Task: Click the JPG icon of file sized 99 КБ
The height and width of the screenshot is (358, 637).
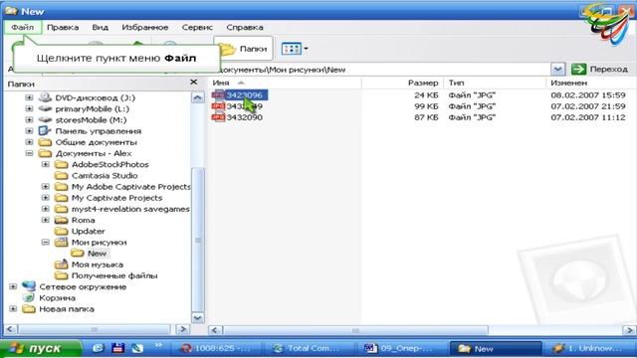Action: (x=218, y=106)
